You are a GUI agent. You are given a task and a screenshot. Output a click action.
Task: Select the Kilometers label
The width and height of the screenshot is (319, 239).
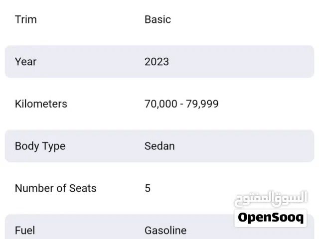click(41, 104)
